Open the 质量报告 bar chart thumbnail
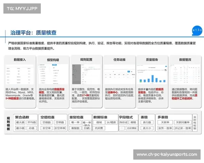Viewport: 204px width, 163px height. point(152,74)
